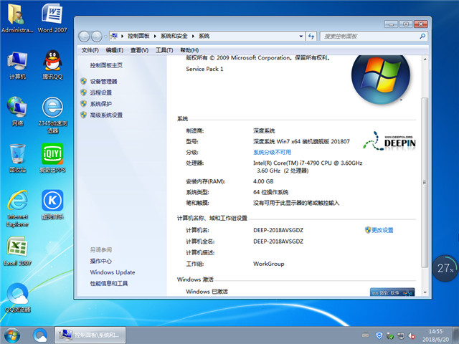Image resolution: width=459 pixels, height=344 pixels.
Task: Navigate to 系统和安全 in breadcrumb
Action: point(174,37)
